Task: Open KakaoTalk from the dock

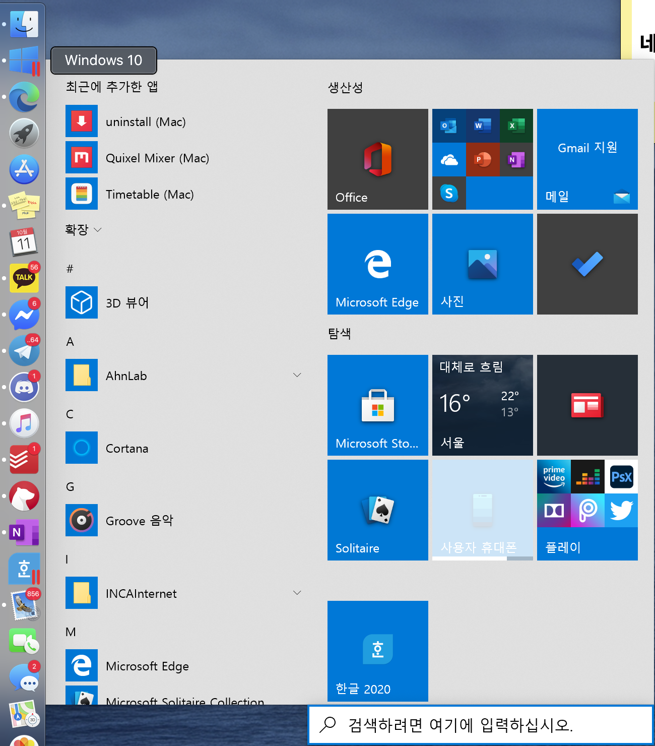Action: [24, 278]
